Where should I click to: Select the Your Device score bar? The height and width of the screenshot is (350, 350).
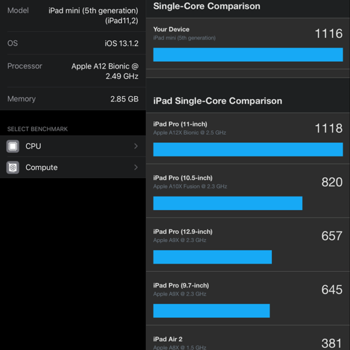(x=248, y=54)
